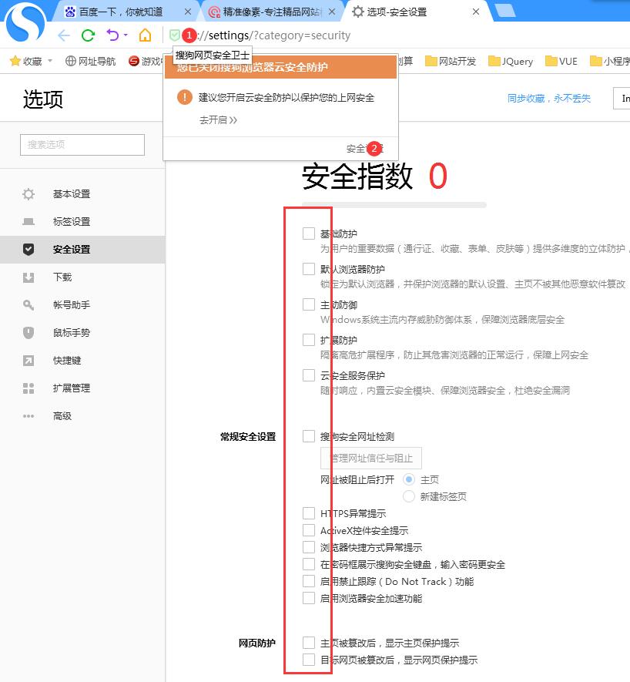Switch to the 百度一下 tab
The image size is (630, 682).
(x=121, y=12)
